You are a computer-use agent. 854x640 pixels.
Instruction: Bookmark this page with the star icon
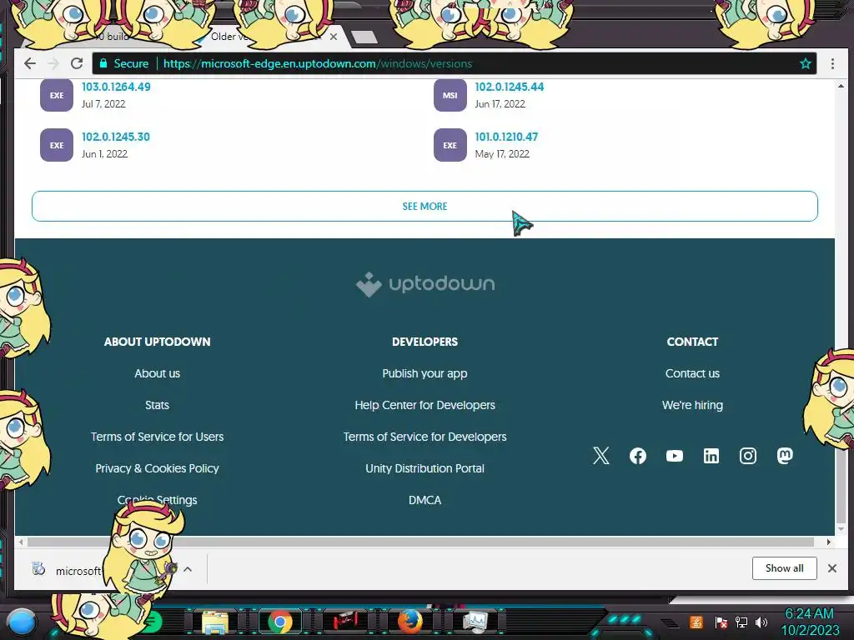tap(805, 63)
